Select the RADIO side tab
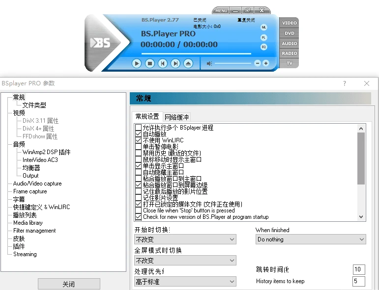The height and width of the screenshot is (290, 379). coord(290,53)
